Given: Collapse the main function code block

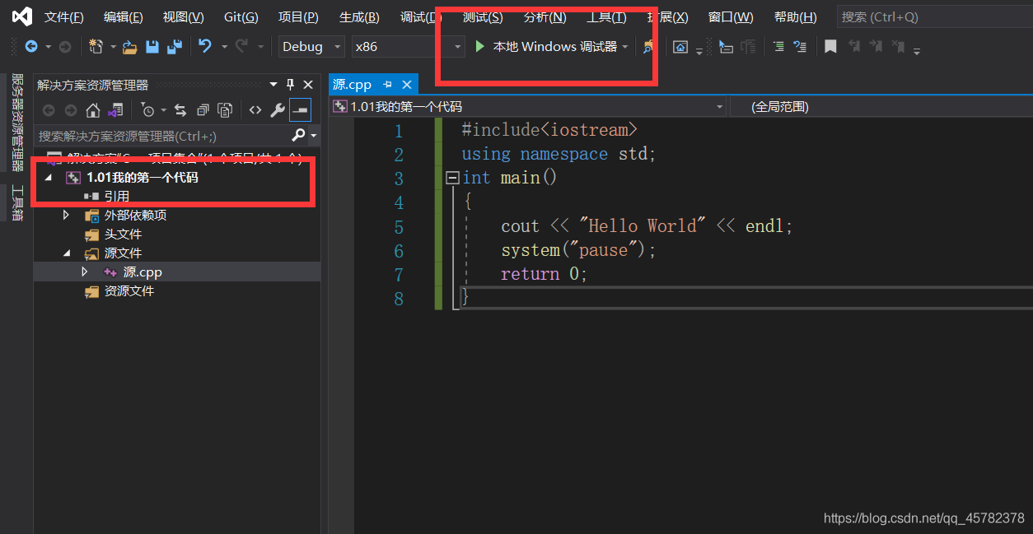Looking at the screenshot, I should (x=451, y=178).
